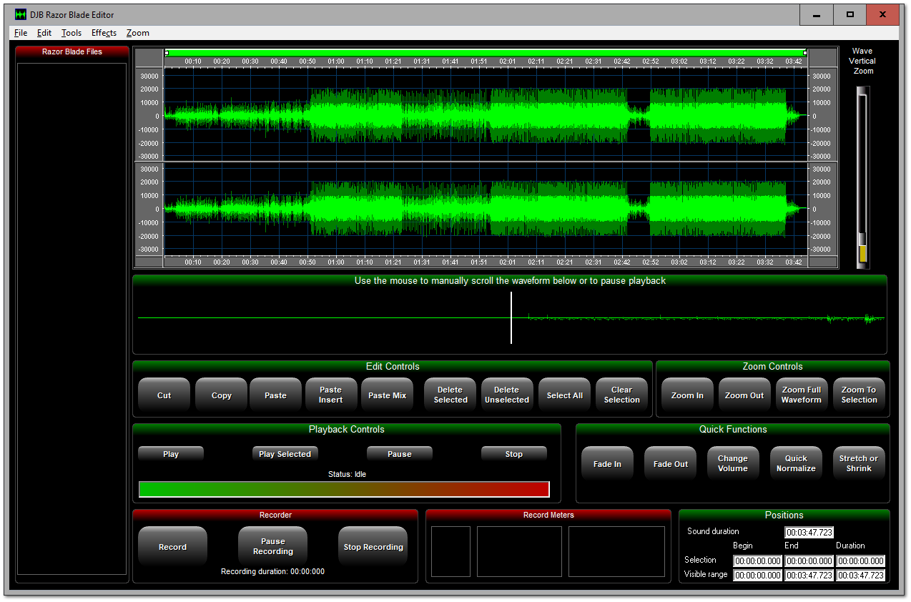Image resolution: width=911 pixels, height=602 pixels.
Task: Click the green-to-red playback progress bar
Action: point(344,489)
